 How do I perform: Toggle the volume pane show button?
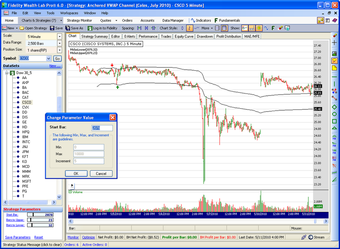click(x=252, y=28)
